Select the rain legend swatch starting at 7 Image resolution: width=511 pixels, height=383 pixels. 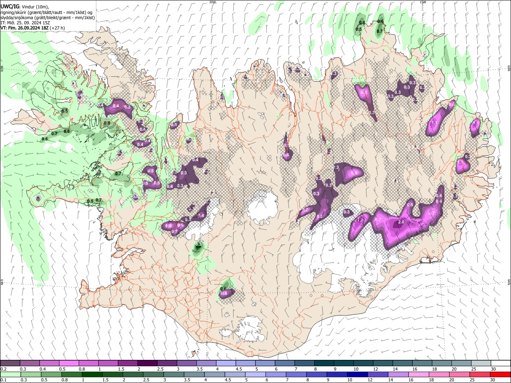coord(296,374)
